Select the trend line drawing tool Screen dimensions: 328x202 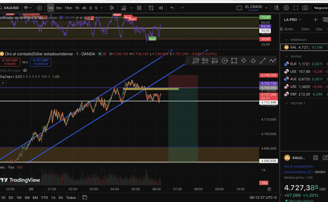[263, 61]
